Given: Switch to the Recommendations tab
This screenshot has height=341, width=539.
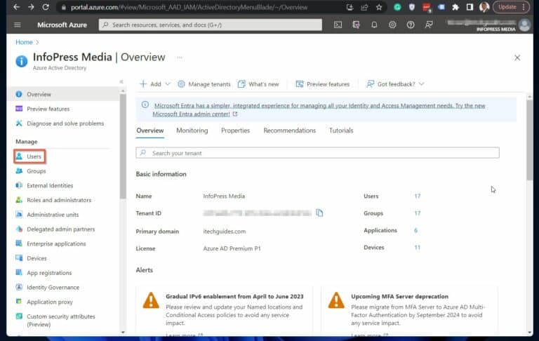Looking at the screenshot, I should click(x=289, y=131).
